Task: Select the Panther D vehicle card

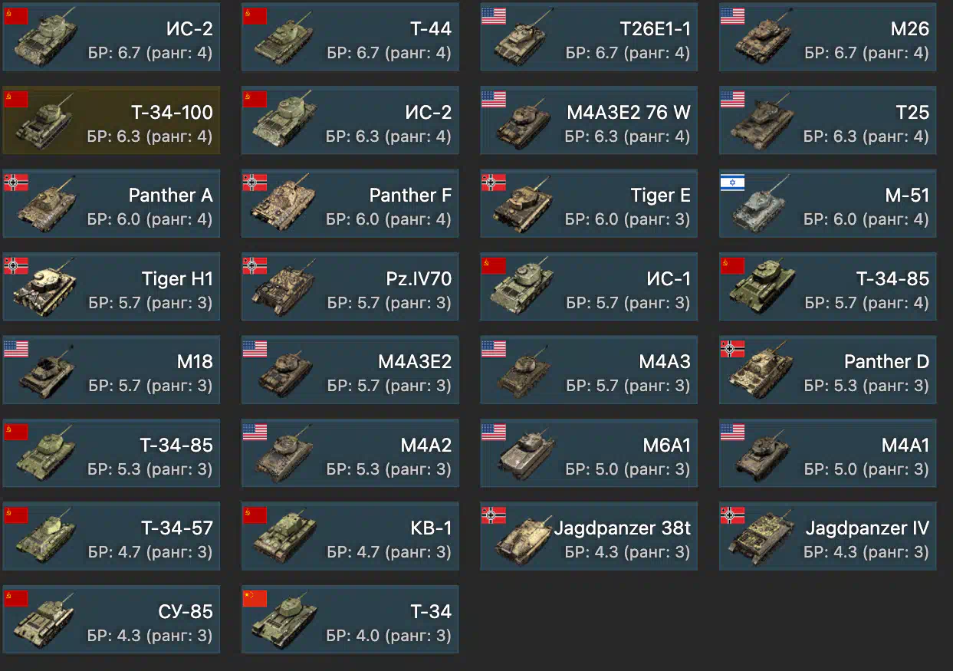Action: coord(828,370)
